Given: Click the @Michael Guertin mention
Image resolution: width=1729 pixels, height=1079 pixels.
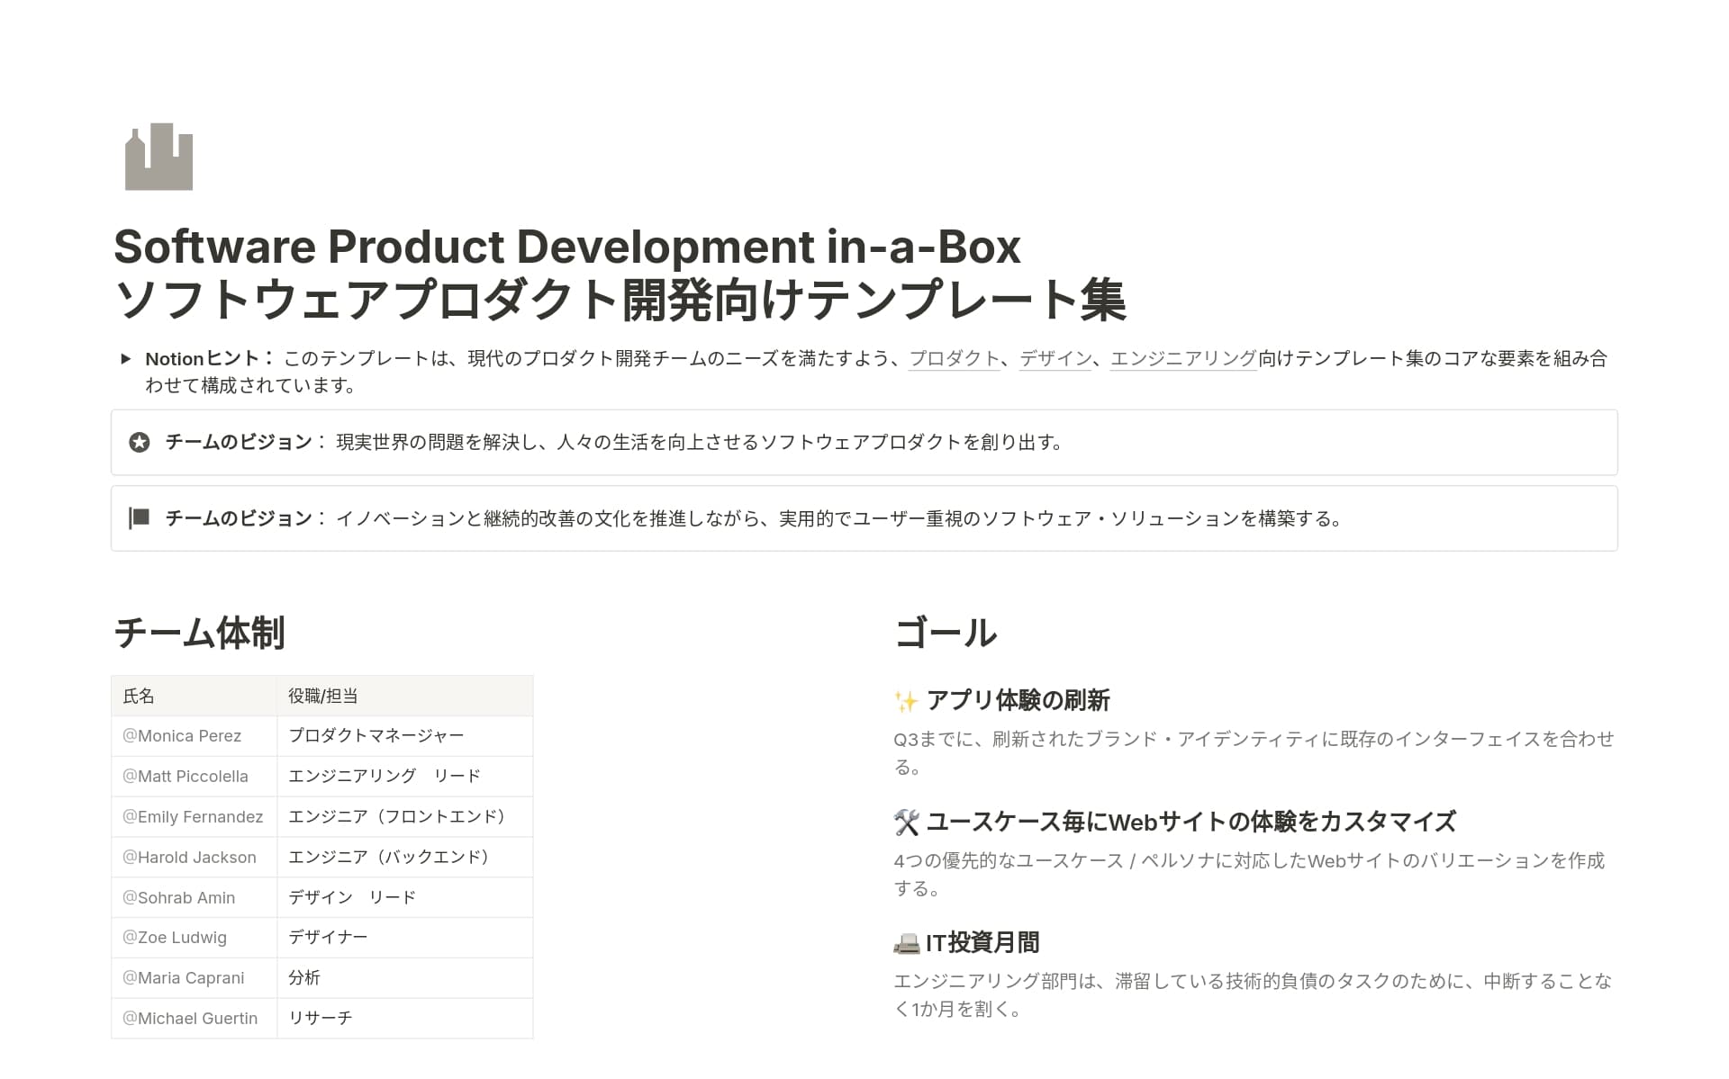Looking at the screenshot, I should tap(190, 1019).
